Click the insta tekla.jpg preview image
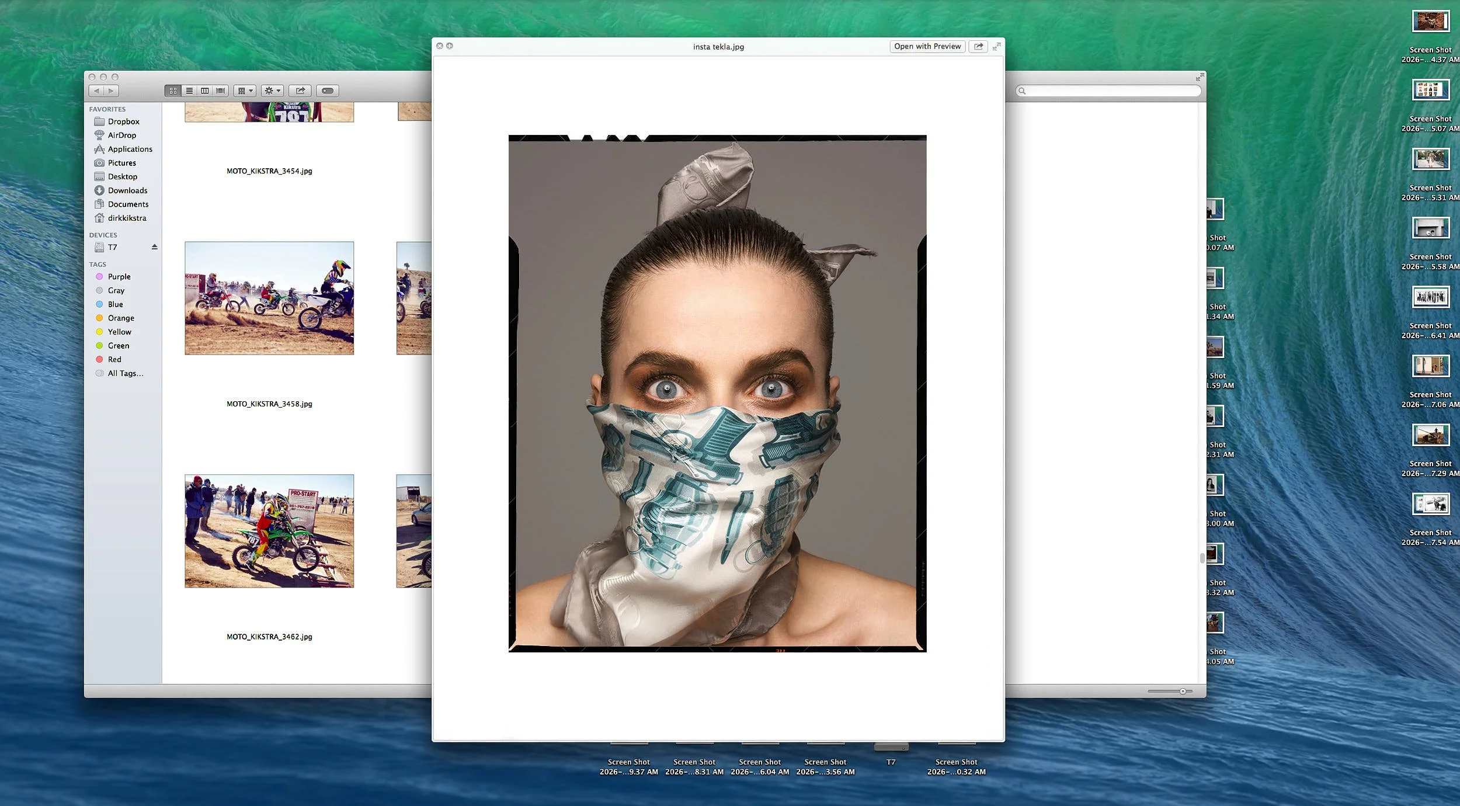This screenshot has width=1460, height=806. (x=717, y=394)
